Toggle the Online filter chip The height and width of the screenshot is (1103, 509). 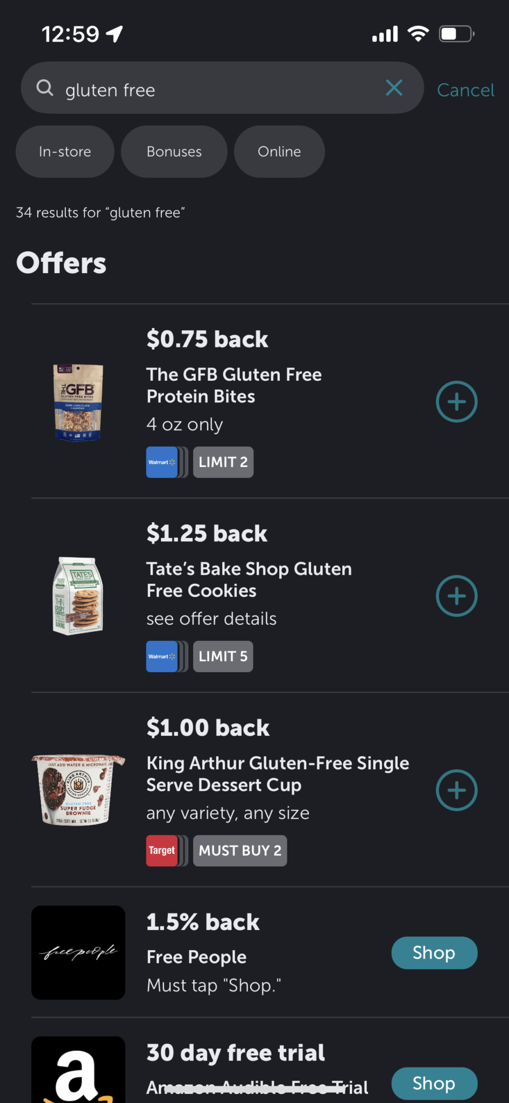tap(279, 152)
